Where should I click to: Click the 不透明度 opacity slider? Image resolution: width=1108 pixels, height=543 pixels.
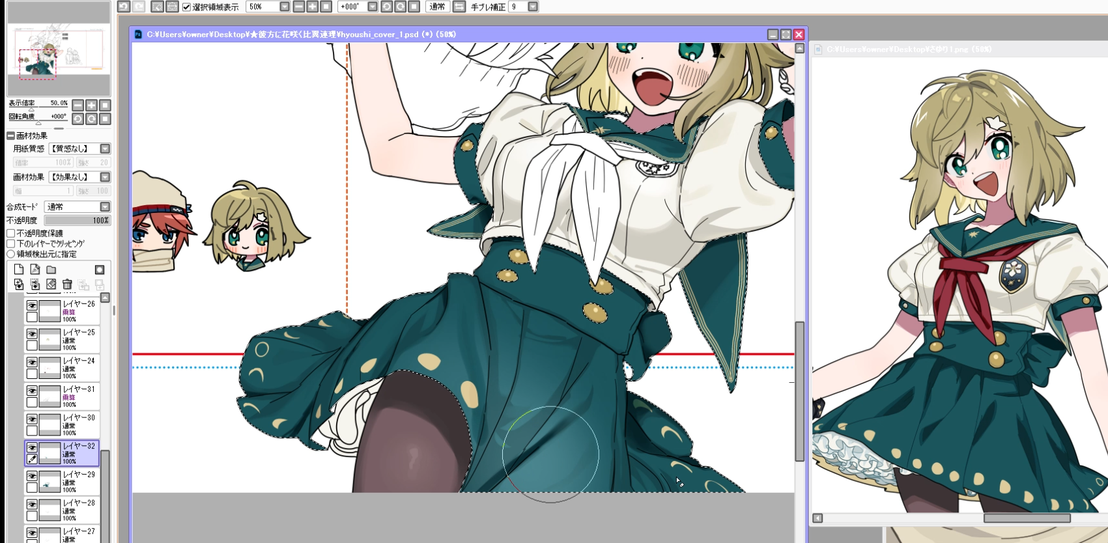tap(77, 220)
